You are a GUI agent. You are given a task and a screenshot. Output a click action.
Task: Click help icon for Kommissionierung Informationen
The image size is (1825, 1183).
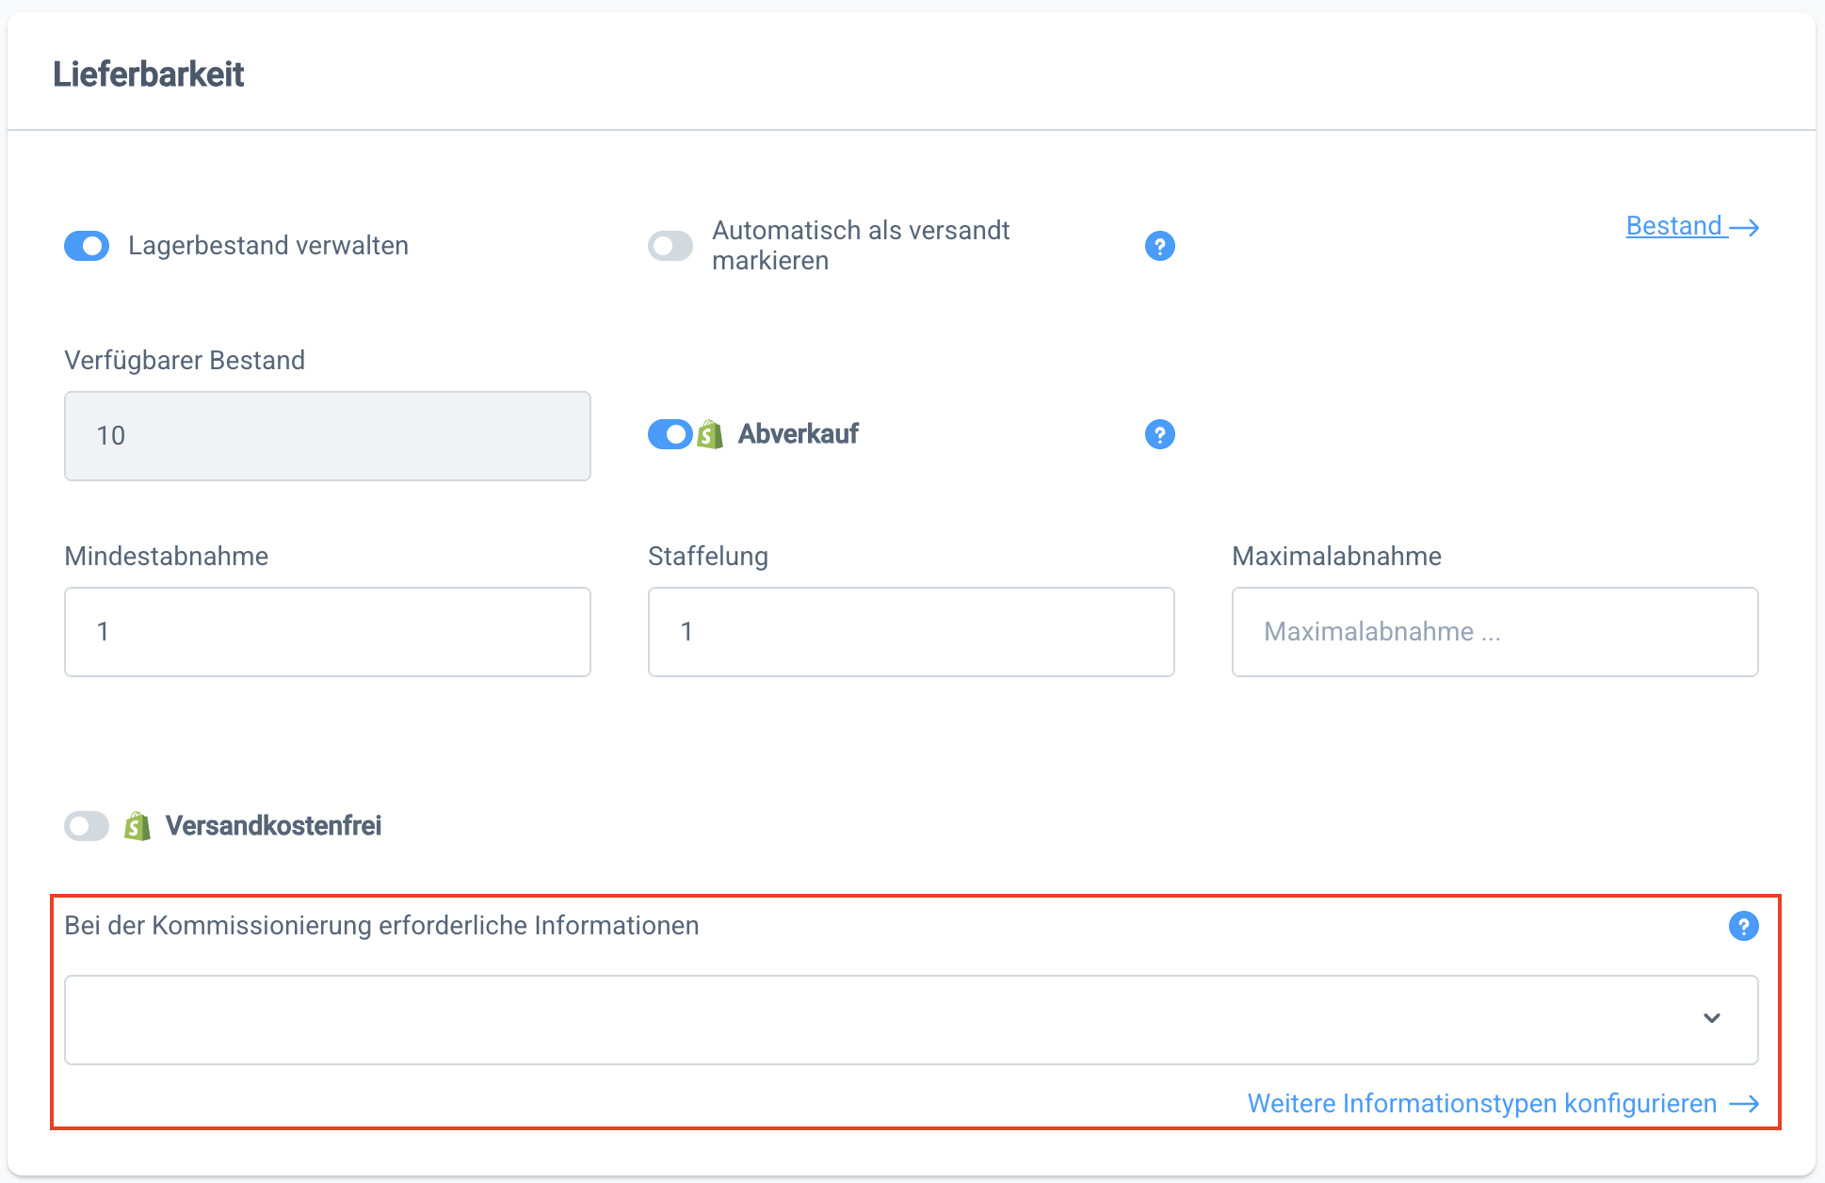tap(1743, 926)
